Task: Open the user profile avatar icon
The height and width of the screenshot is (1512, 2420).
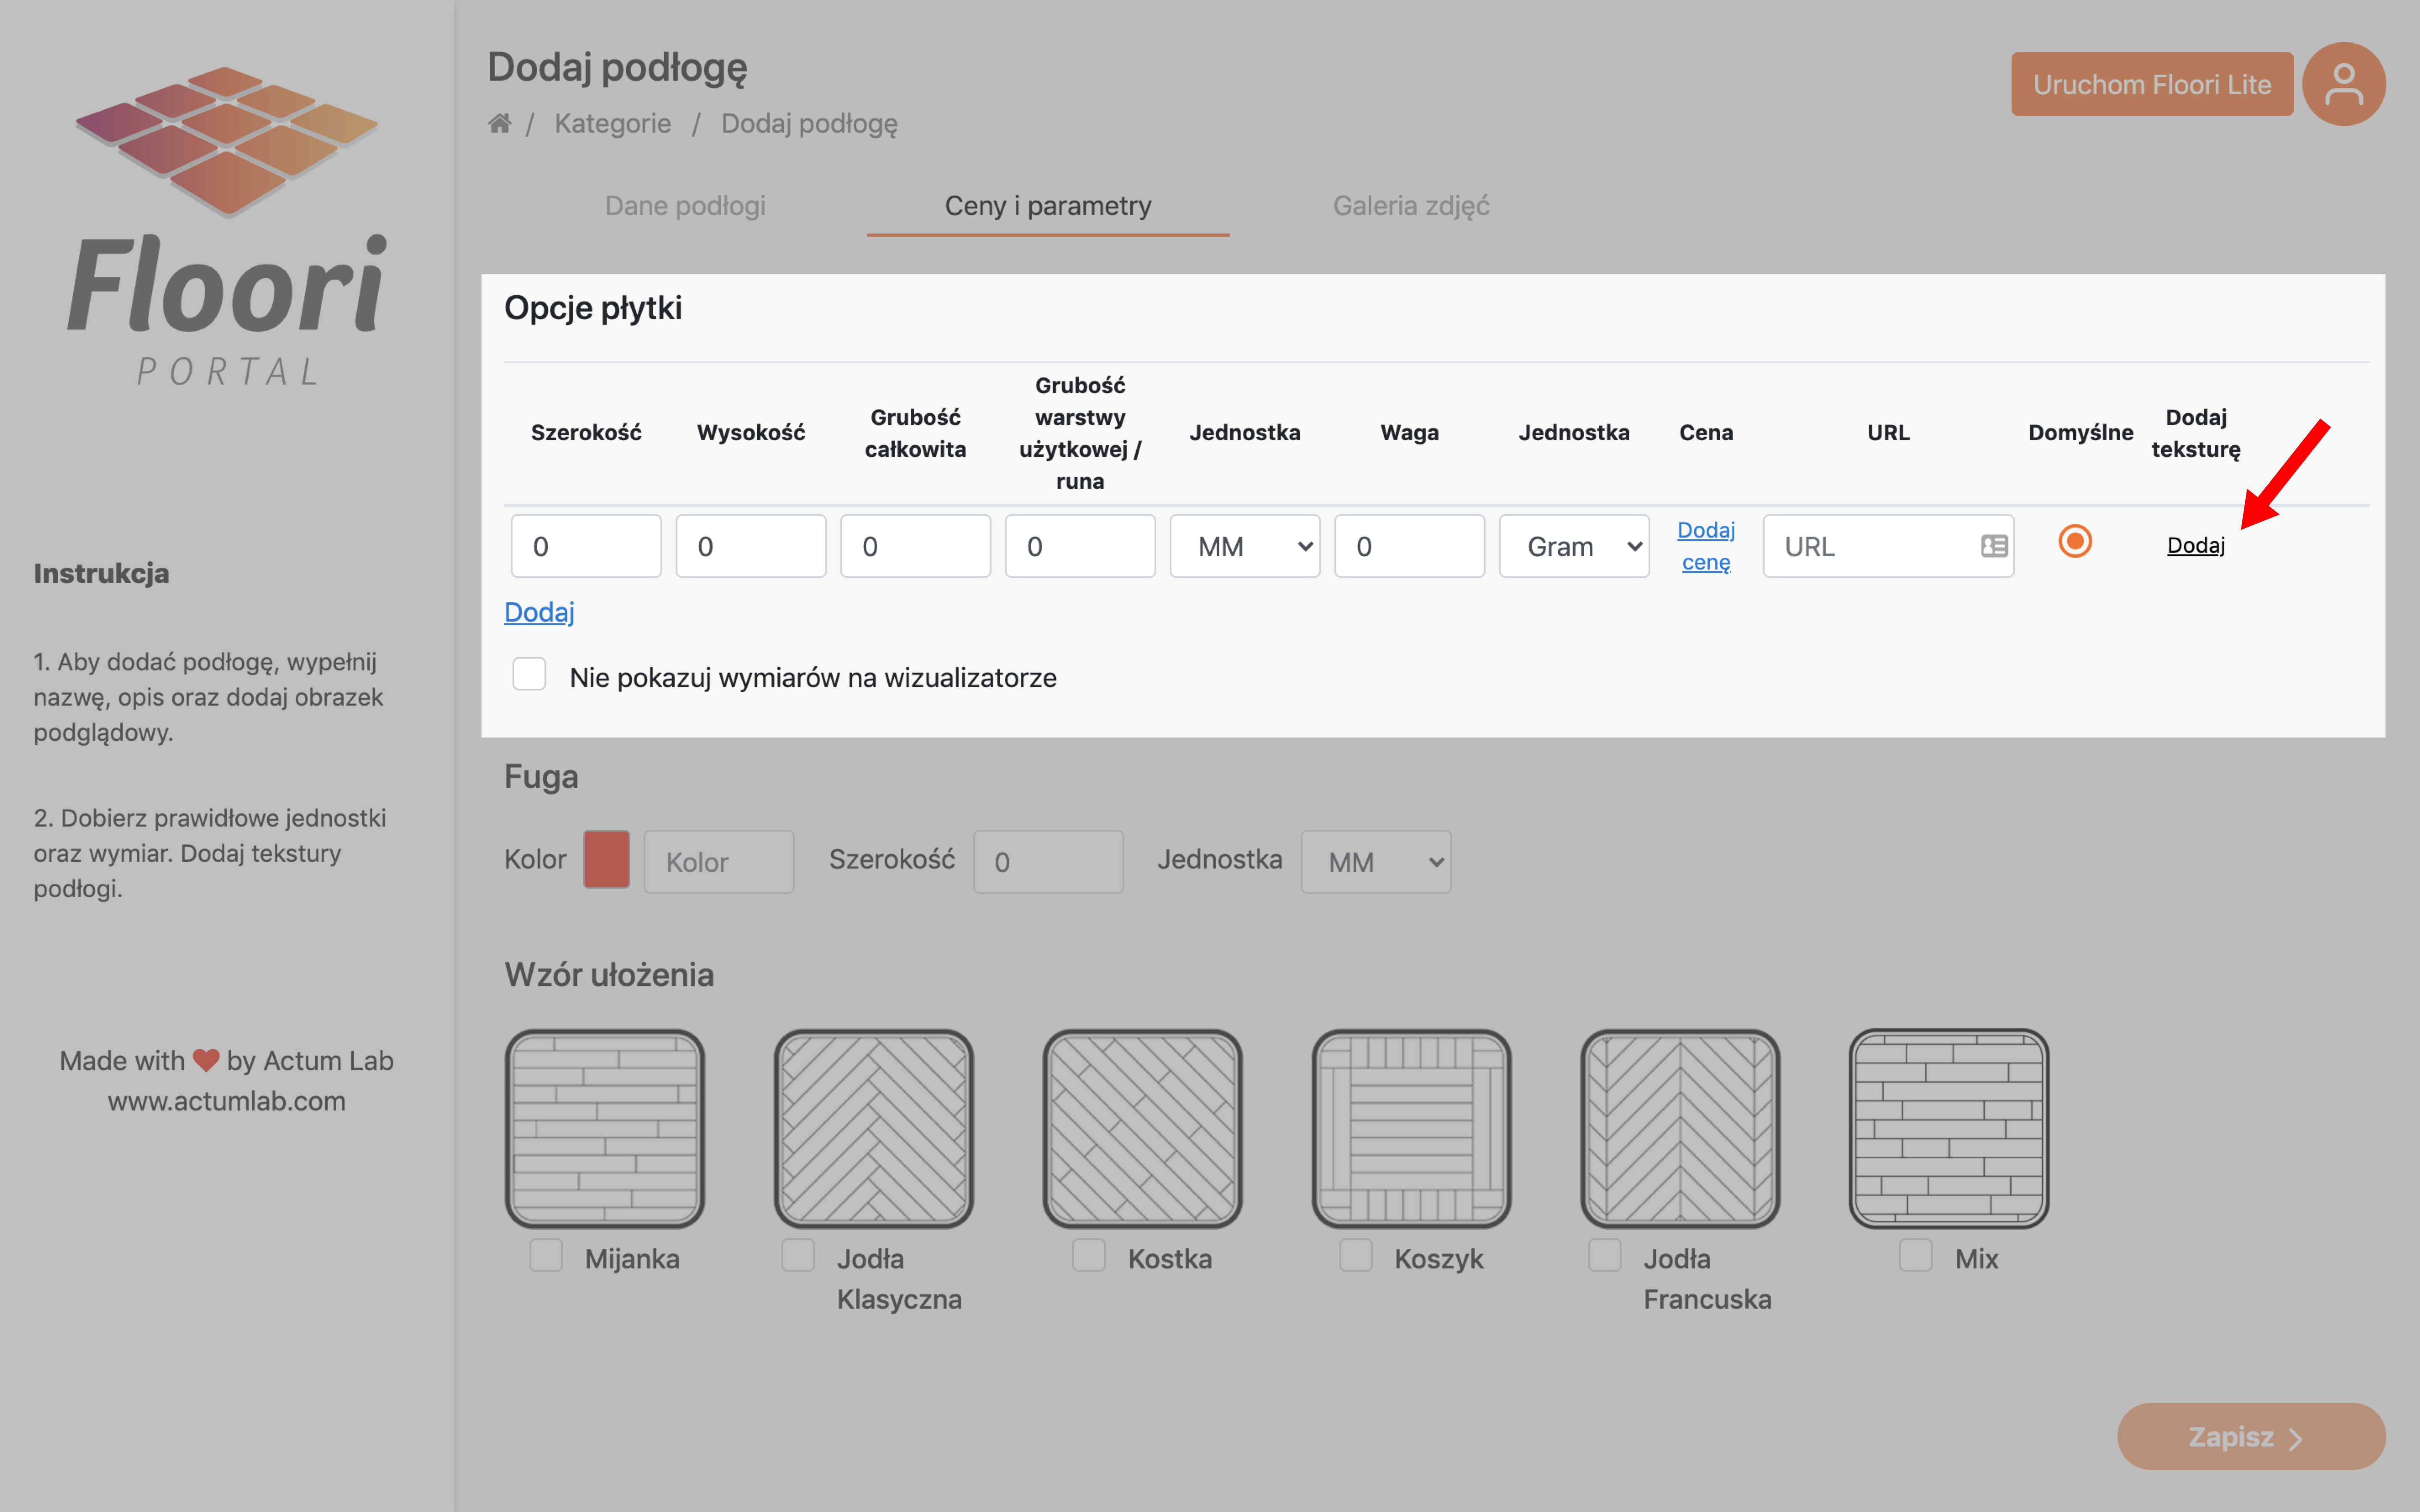Action: pos(2343,84)
